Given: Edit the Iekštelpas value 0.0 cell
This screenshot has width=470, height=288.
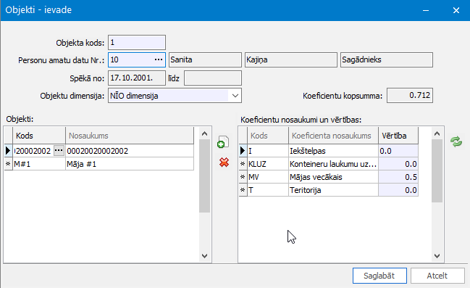Looking at the screenshot, I should coord(398,151).
